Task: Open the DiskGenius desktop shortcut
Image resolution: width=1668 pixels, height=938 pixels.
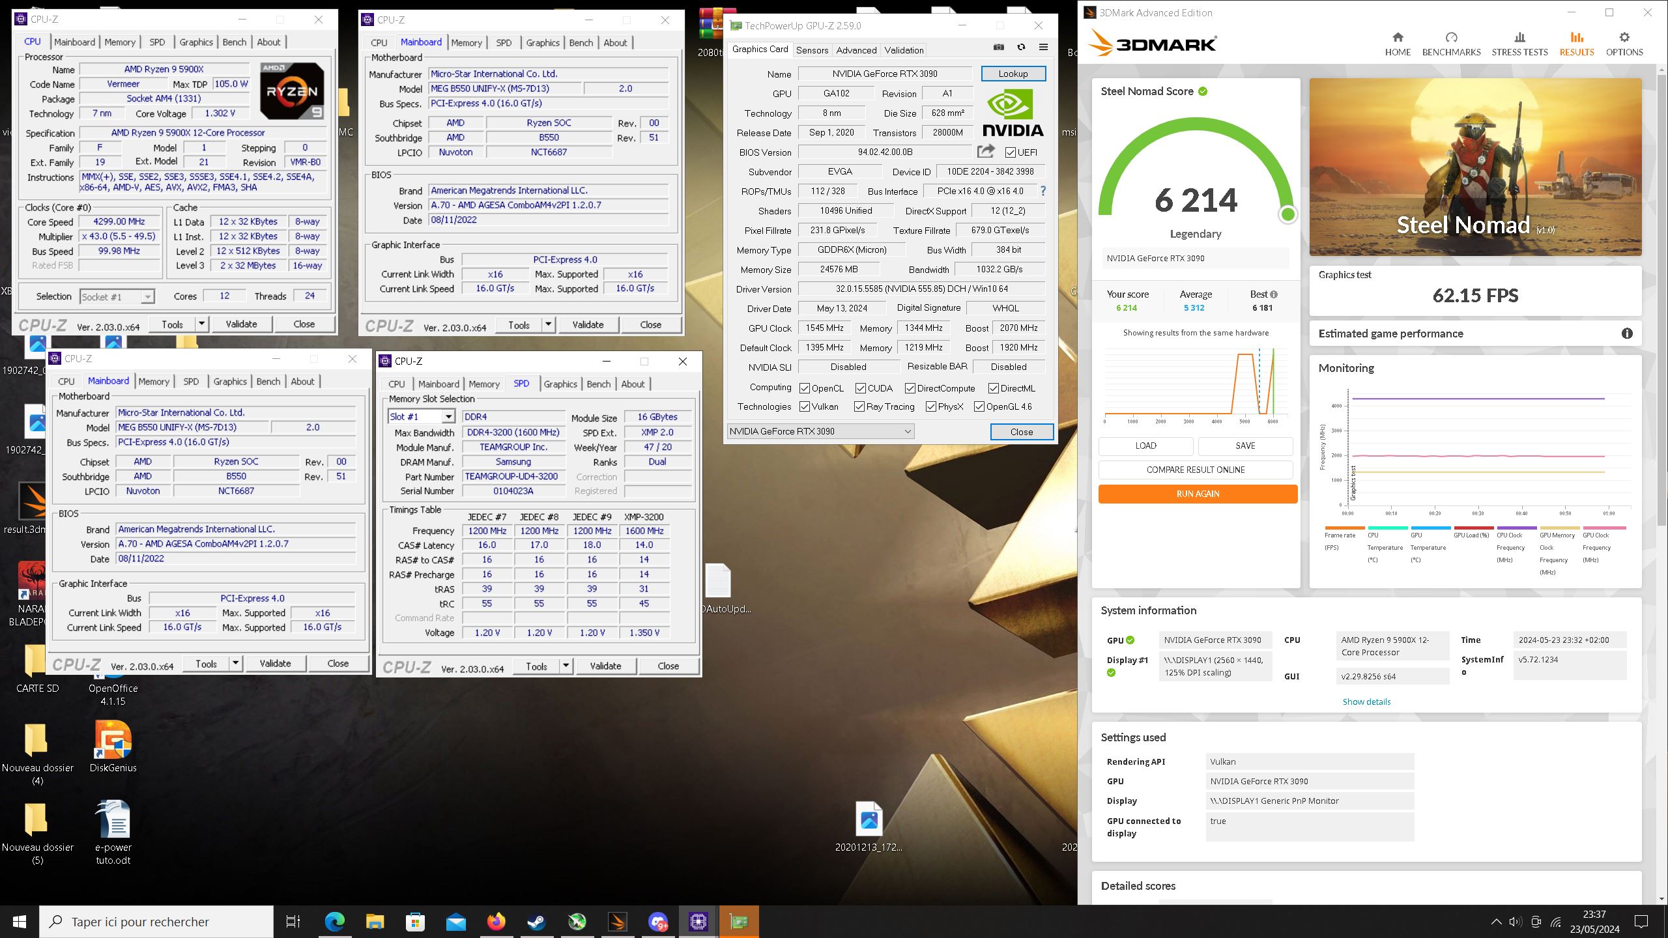Action: tap(113, 746)
